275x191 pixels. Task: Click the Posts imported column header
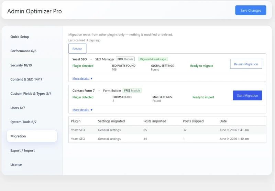[155, 121]
